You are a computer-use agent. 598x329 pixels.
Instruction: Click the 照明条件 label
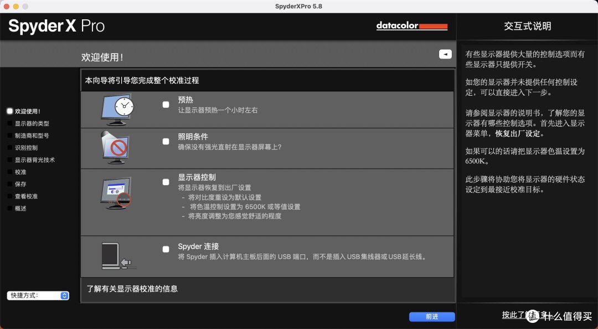[x=193, y=137]
